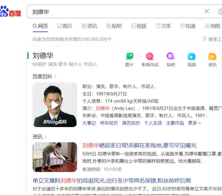
Task: Open the red 影视作品 icon
Action: click(x=150, y=56)
